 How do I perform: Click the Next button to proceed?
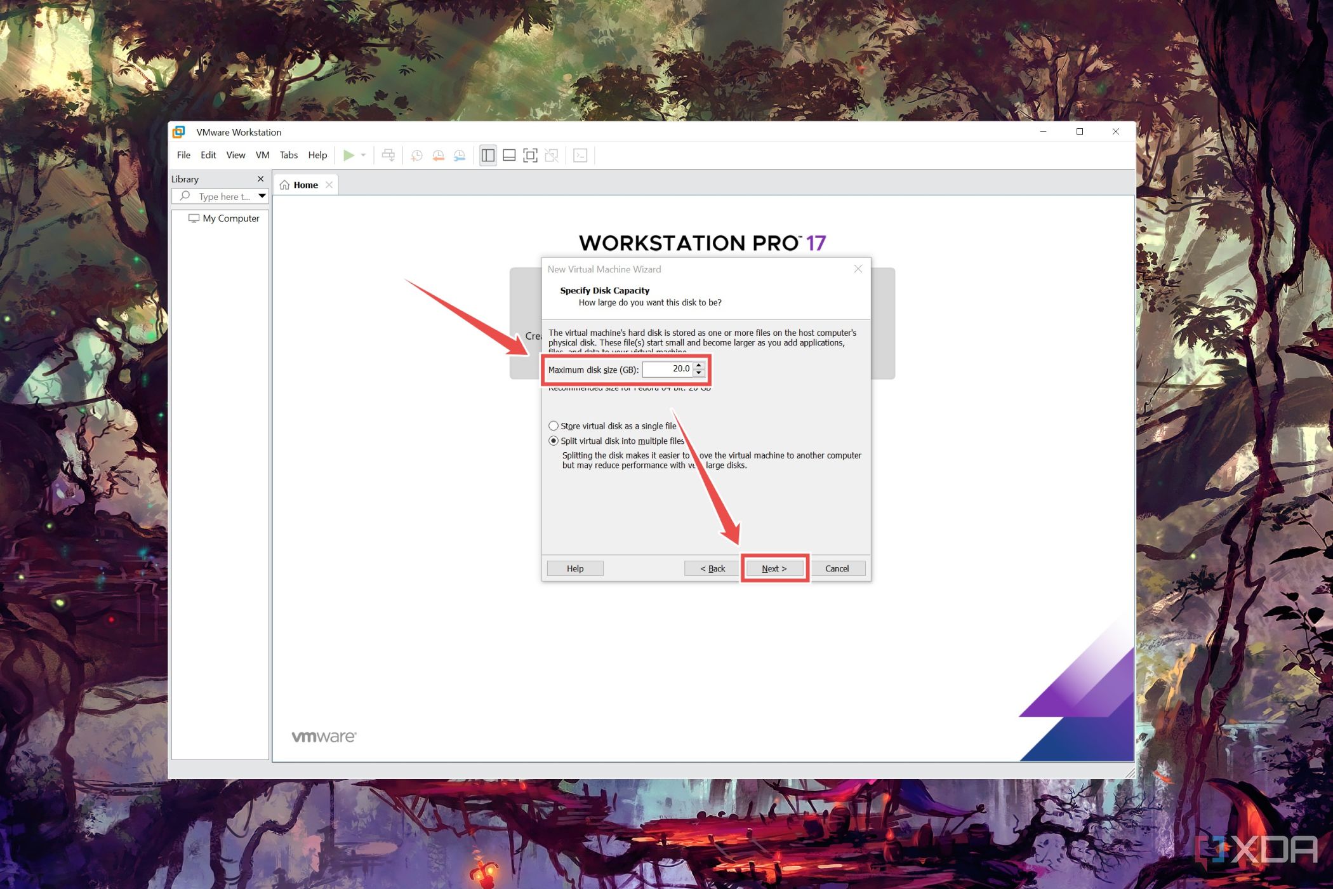pos(774,568)
